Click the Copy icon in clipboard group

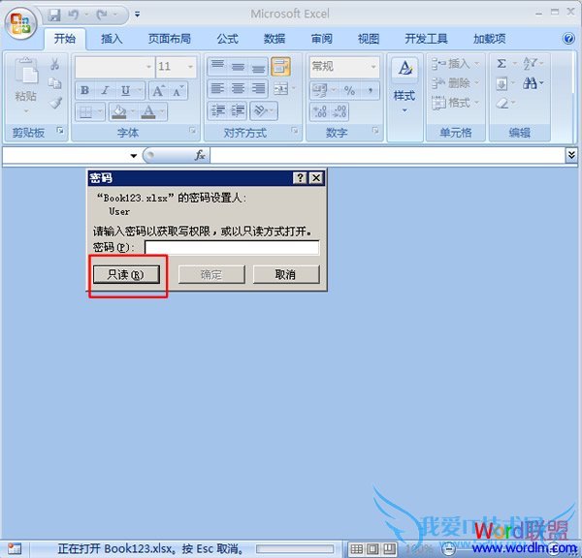click(x=55, y=83)
